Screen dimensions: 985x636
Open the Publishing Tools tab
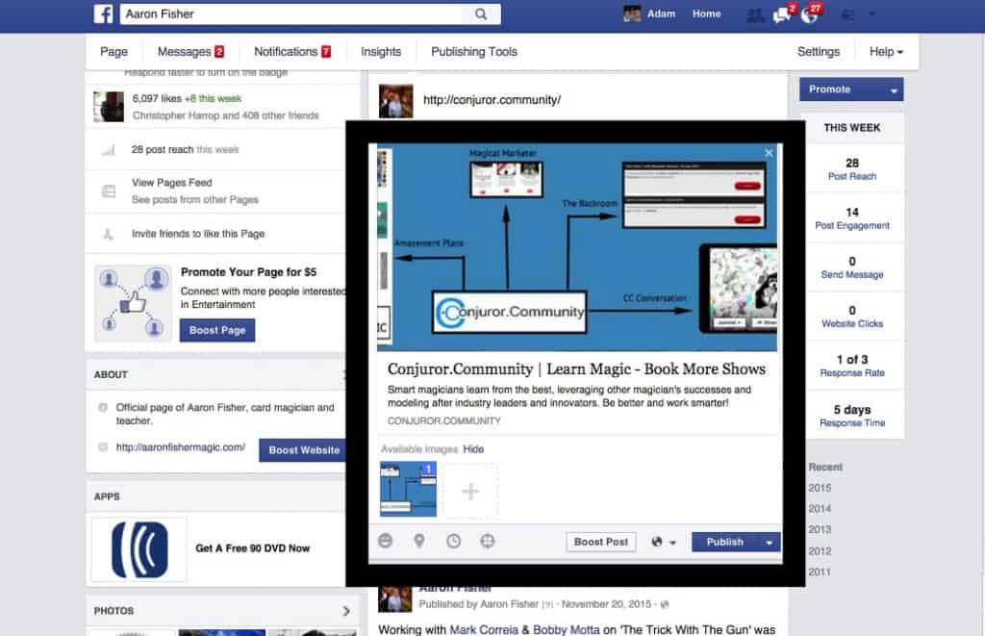pos(474,52)
